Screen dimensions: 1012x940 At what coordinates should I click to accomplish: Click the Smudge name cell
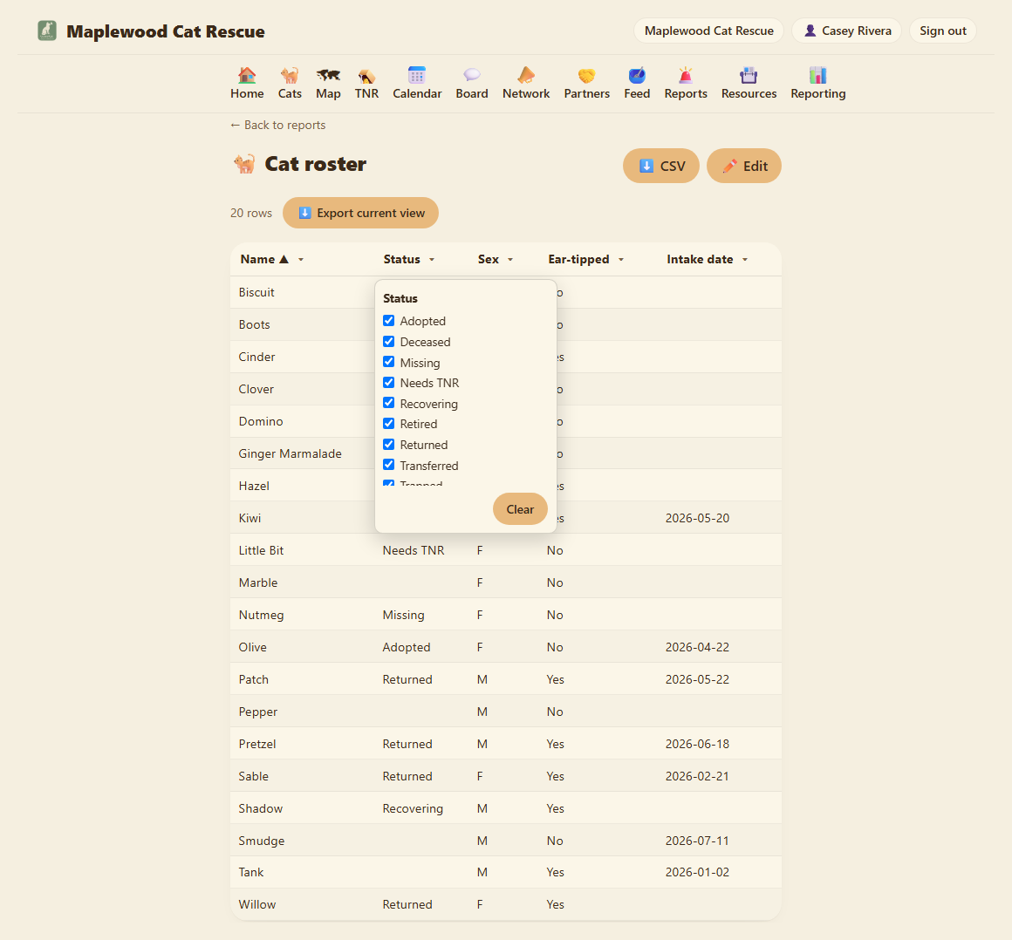tap(262, 841)
